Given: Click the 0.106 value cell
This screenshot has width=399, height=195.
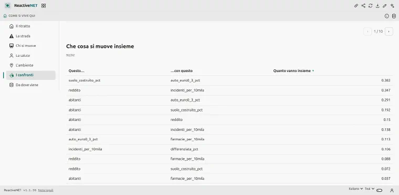Looking at the screenshot, I should 386,149.
